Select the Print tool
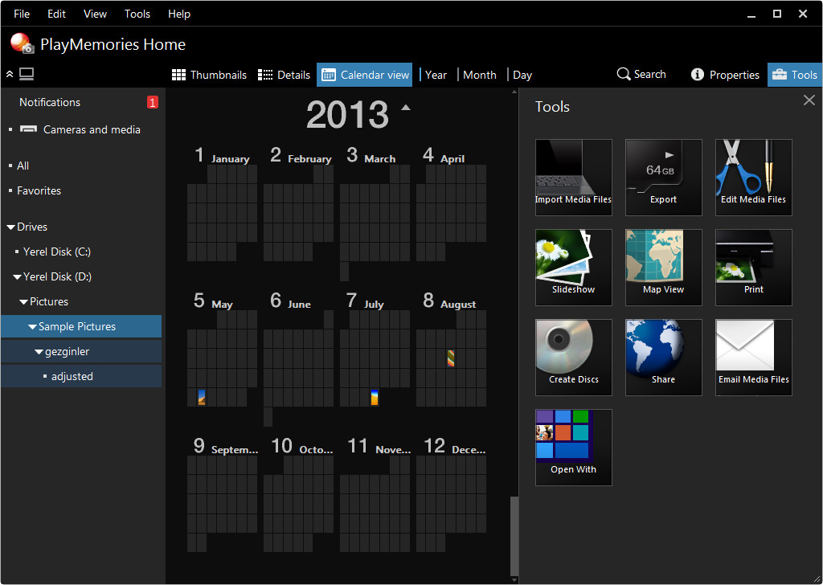823x585 pixels. tap(754, 268)
